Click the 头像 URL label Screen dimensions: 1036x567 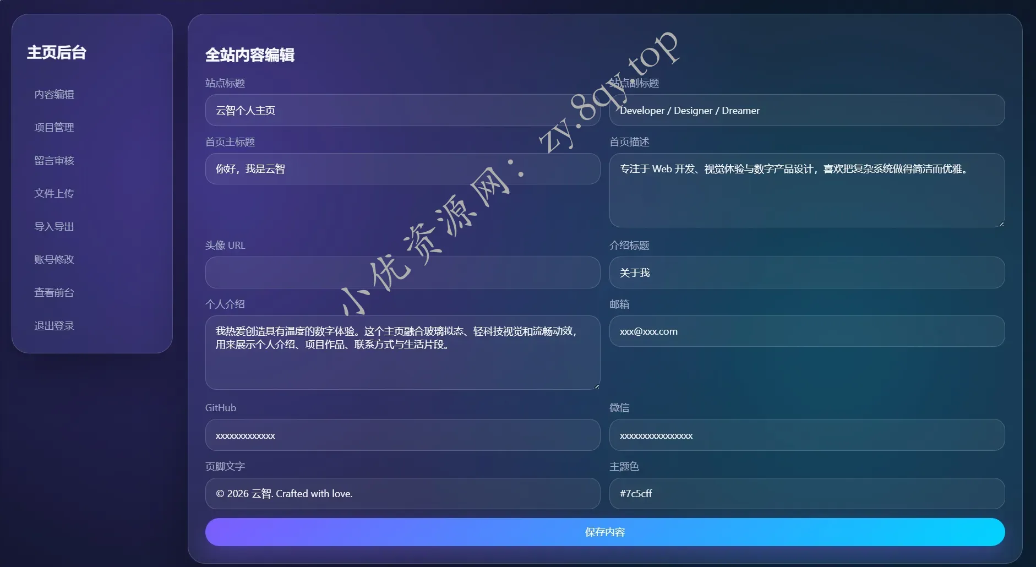225,246
